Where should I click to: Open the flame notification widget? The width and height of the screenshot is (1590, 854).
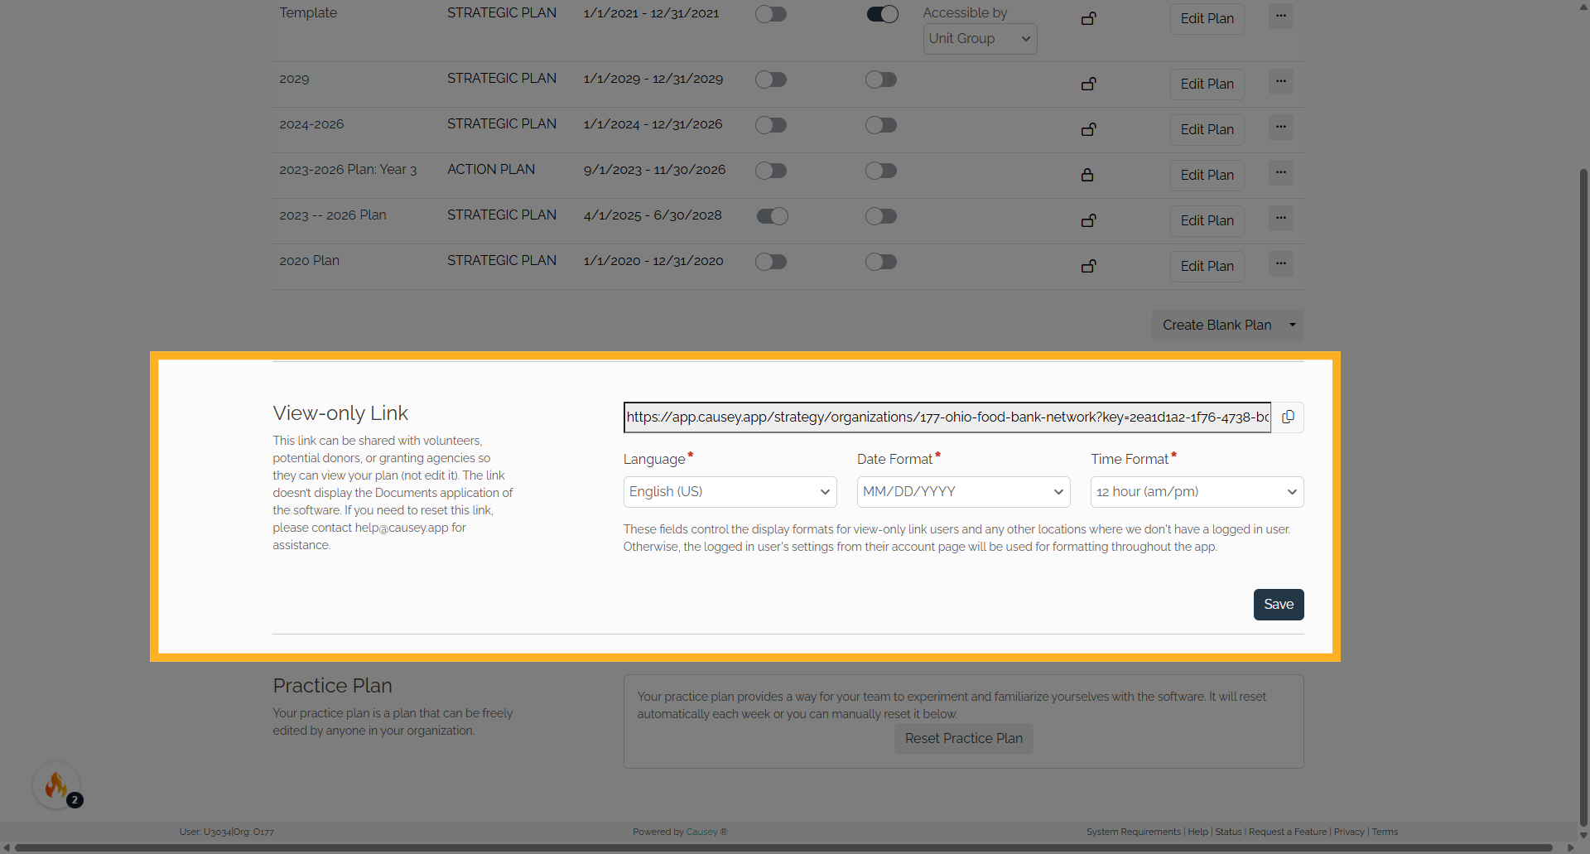pos(56,784)
